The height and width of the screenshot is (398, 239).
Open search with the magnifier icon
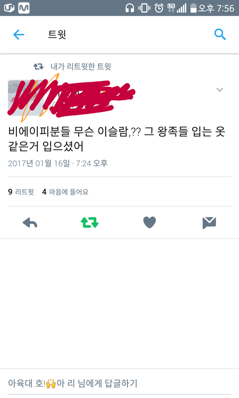coord(220,34)
